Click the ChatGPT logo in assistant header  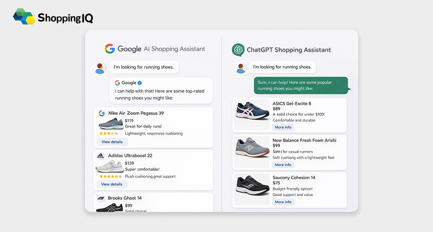238,49
